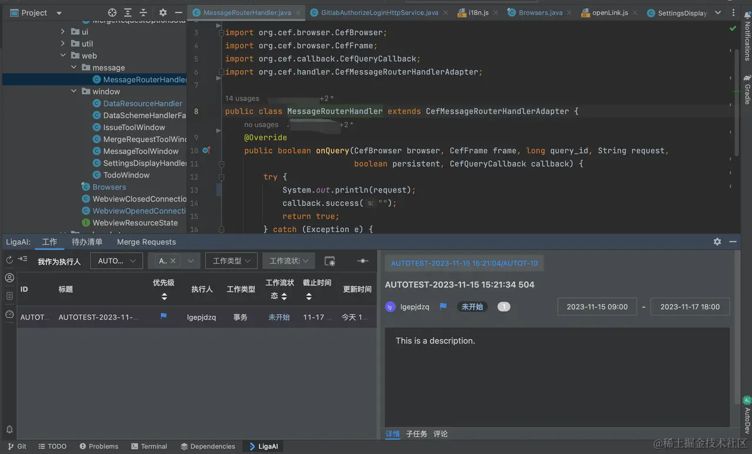Open the openLink.js editor tab
Screen dimensions: 752x454
(x=610, y=12)
